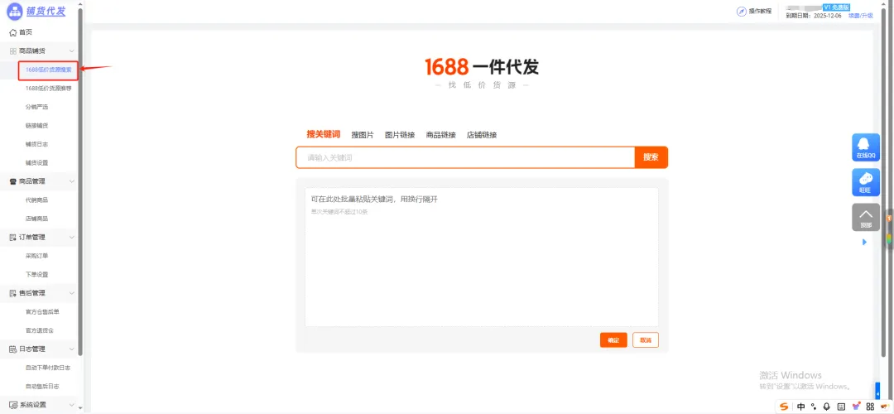This screenshot has width=894, height=414.
Task: Switch to the 搜图片 tab
Action: coord(363,135)
